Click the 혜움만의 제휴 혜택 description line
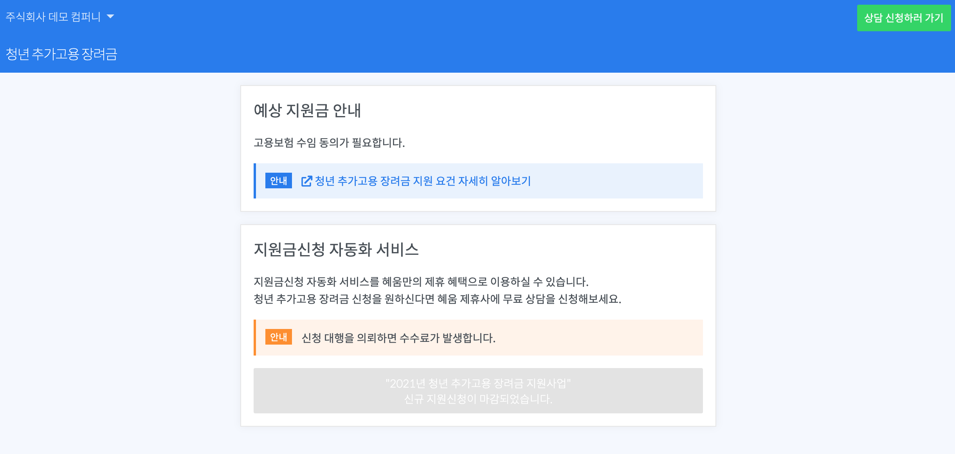955x454 pixels. tap(421, 282)
